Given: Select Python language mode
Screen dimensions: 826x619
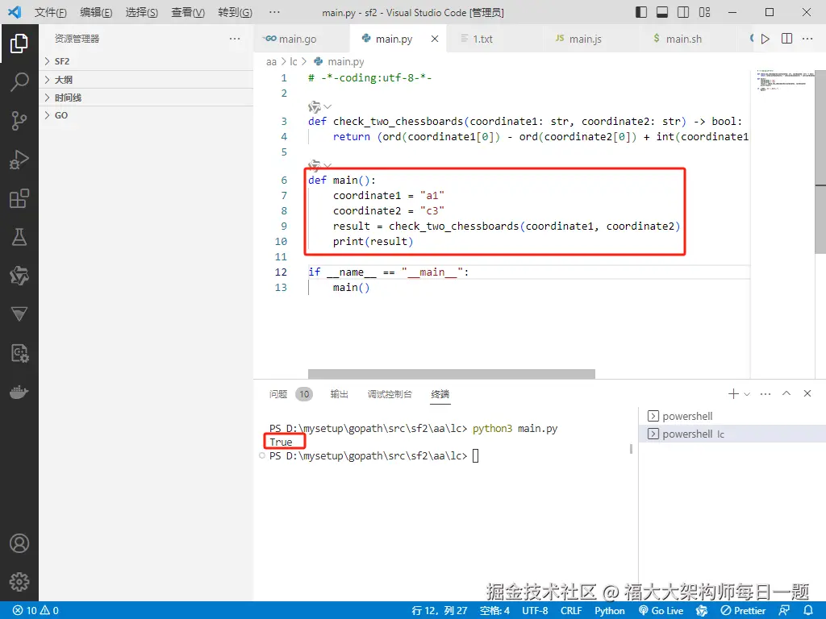Looking at the screenshot, I should point(610,611).
